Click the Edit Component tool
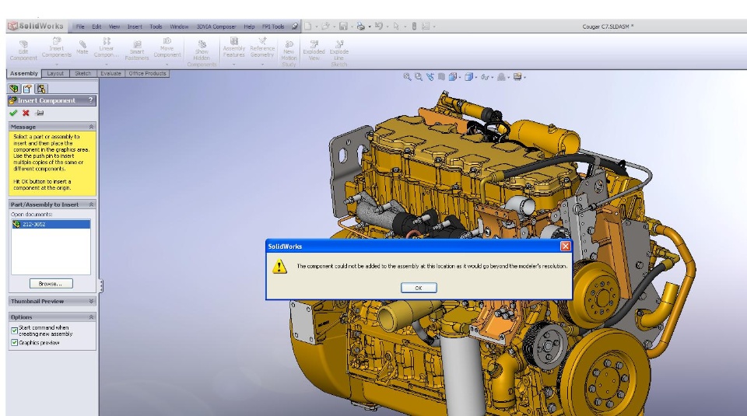The image size is (747, 416). 23,51
